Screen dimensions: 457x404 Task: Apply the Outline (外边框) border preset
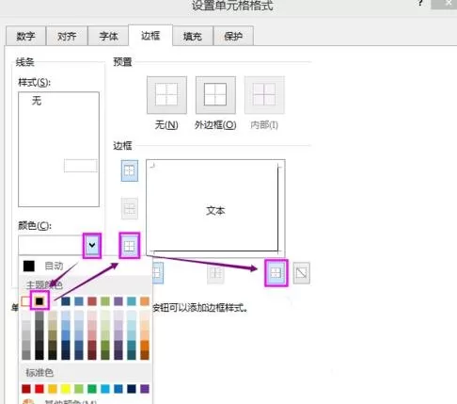pyautogui.click(x=215, y=95)
